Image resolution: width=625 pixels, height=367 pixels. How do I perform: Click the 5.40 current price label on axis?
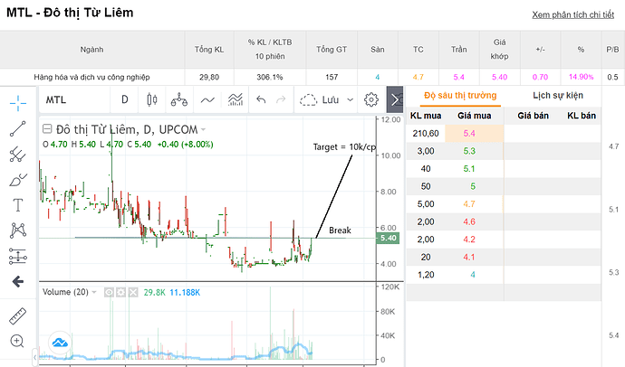pyautogui.click(x=388, y=238)
